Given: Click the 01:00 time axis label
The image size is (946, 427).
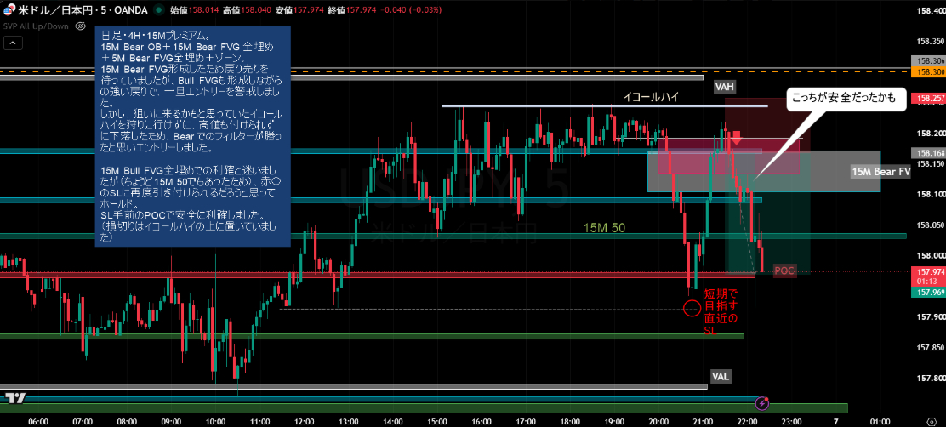Looking at the screenshot, I should pos(880,421).
